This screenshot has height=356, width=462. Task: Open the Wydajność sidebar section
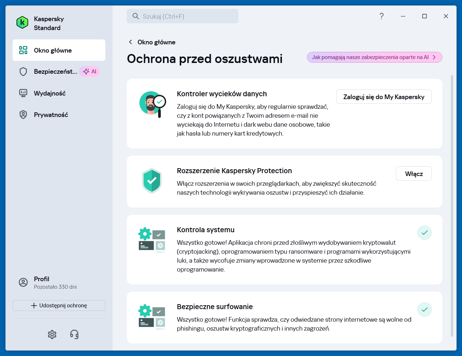[x=59, y=93]
